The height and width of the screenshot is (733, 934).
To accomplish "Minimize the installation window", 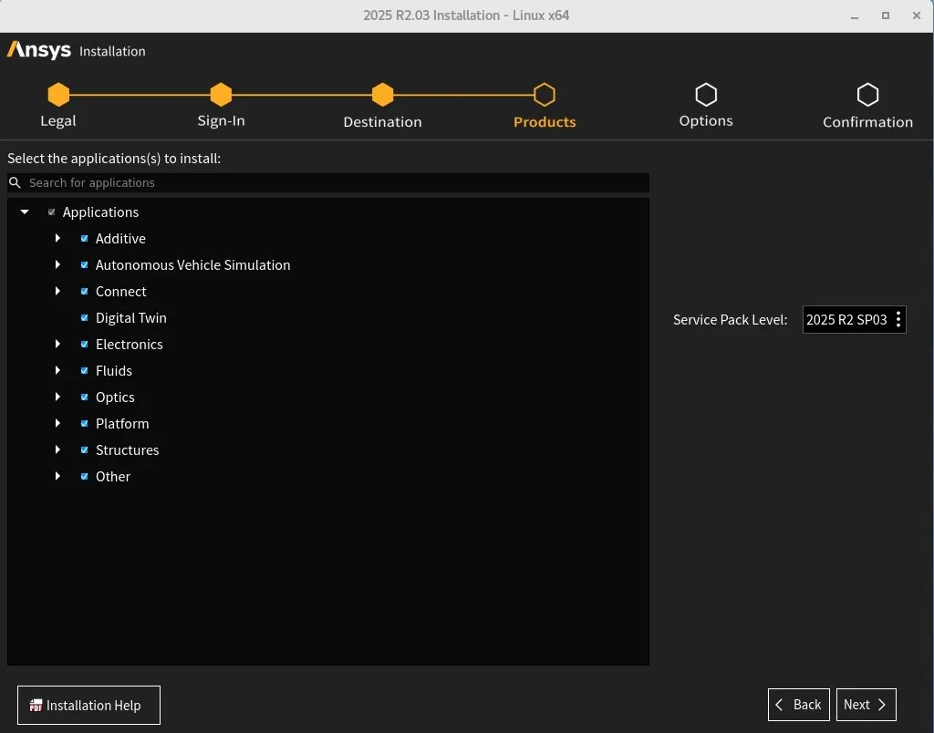I will coord(855,16).
